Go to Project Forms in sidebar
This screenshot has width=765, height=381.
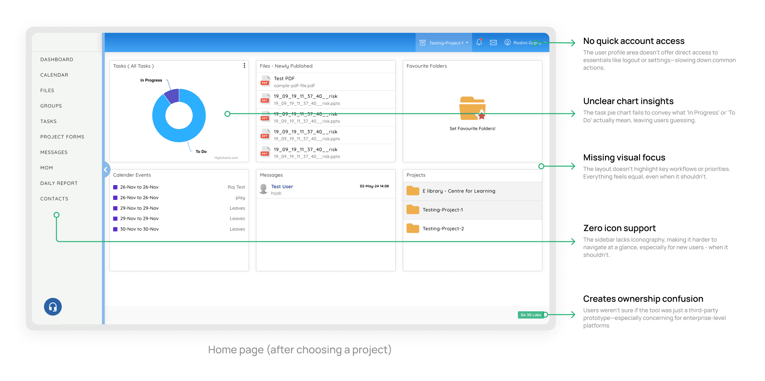[62, 137]
